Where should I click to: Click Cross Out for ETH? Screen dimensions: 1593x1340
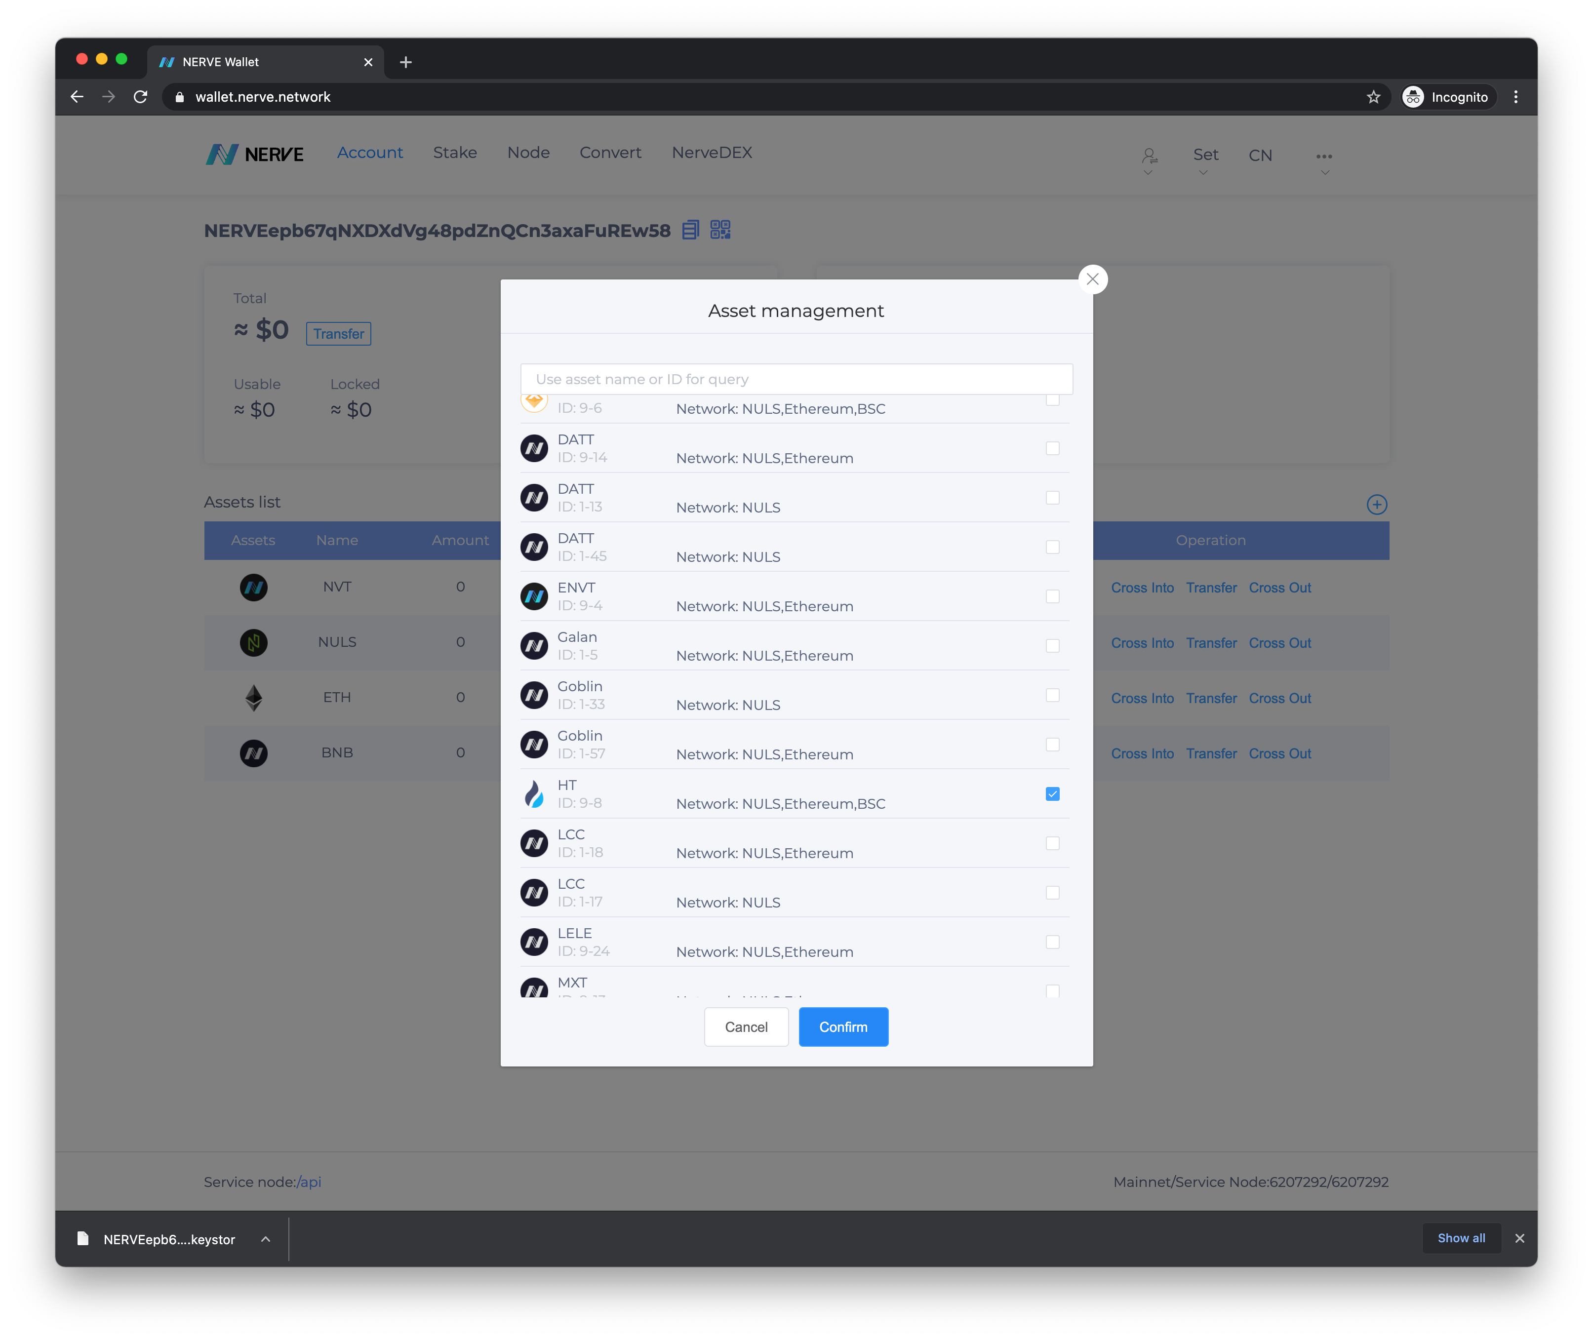[x=1280, y=698]
